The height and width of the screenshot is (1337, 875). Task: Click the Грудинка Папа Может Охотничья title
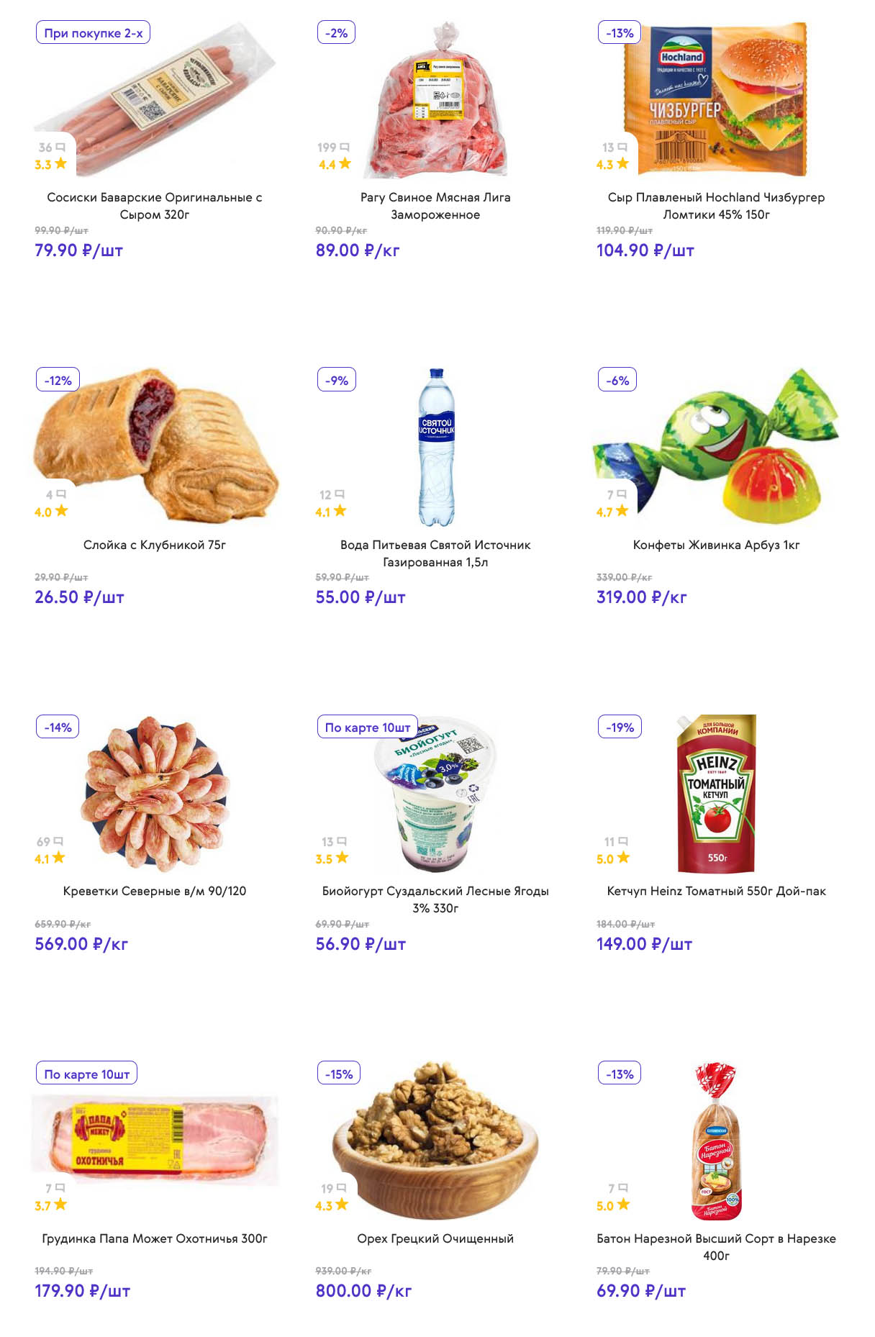point(155,1238)
